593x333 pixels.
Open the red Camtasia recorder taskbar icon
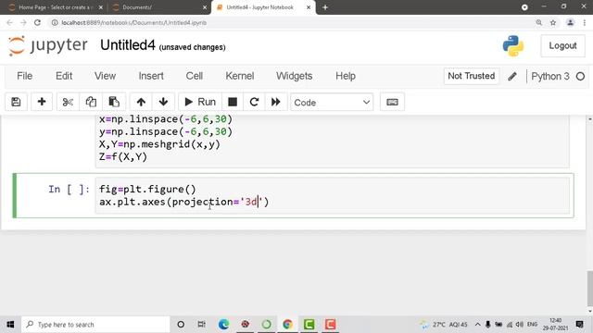[330, 325]
